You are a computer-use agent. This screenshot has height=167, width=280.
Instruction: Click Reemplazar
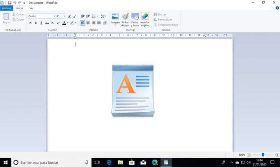pos(163,20)
